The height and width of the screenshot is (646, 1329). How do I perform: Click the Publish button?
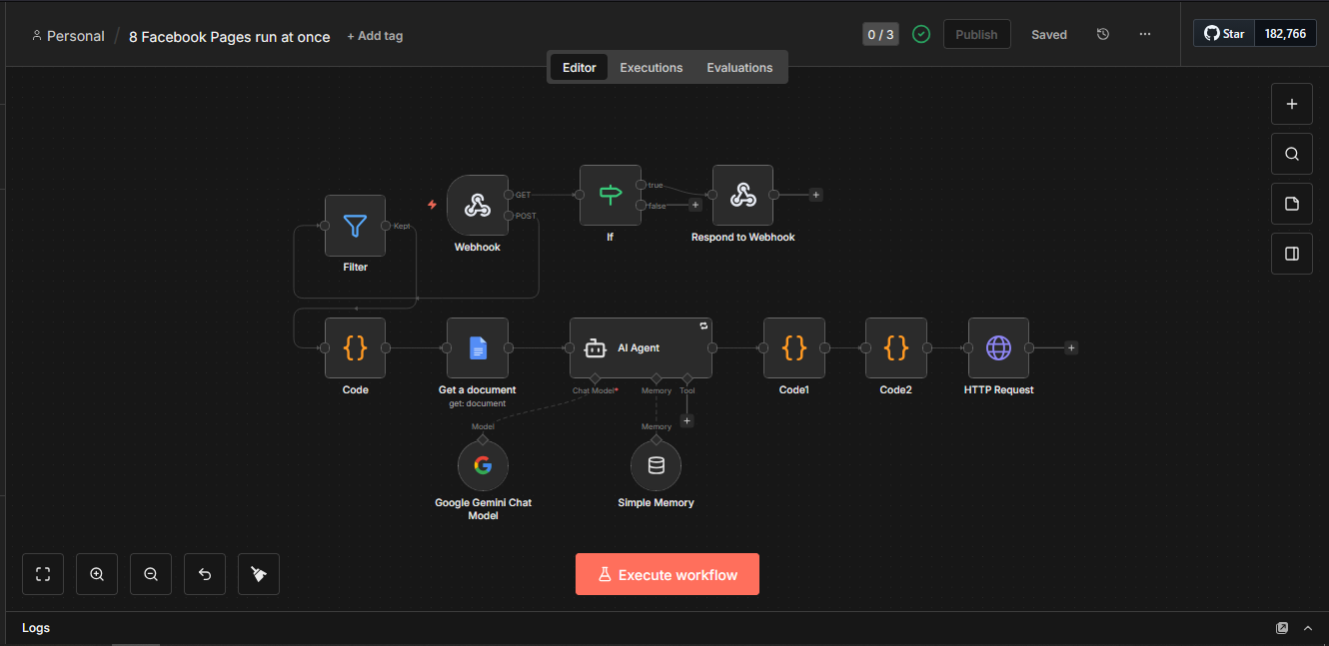coord(976,34)
